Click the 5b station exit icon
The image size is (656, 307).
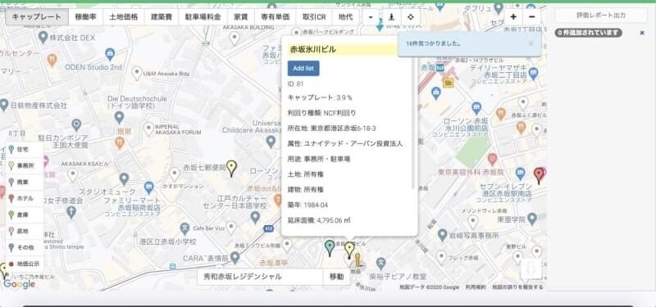tap(449, 83)
